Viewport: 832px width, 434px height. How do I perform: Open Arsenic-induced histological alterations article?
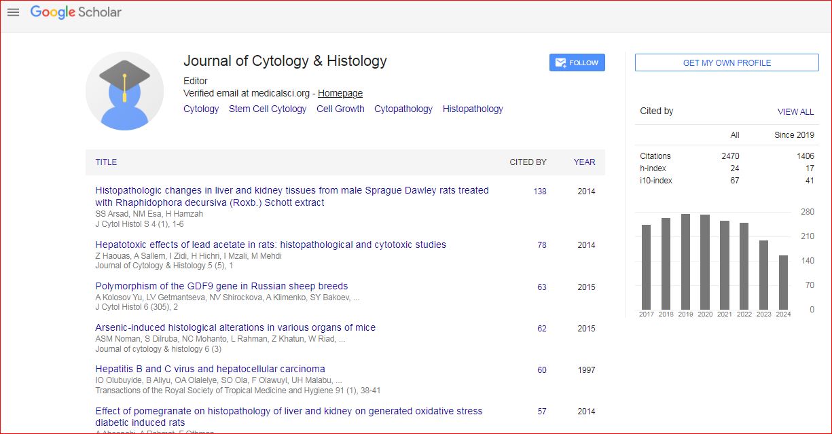coord(235,327)
